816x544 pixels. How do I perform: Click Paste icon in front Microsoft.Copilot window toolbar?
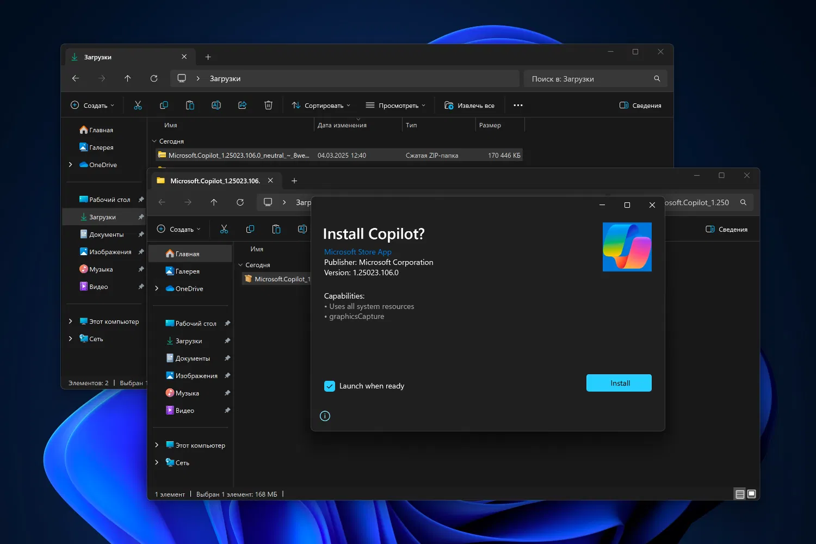click(276, 230)
